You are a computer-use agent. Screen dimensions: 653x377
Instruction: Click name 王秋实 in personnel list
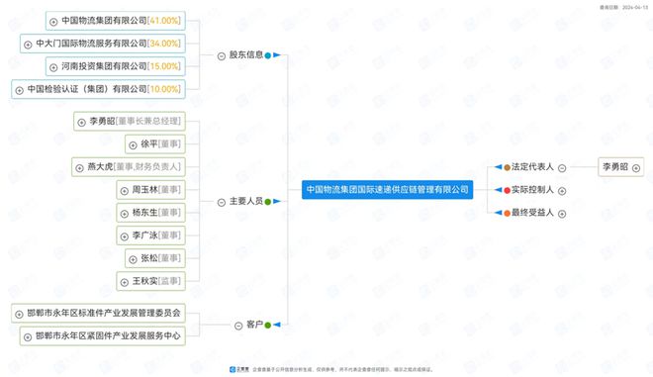click(x=144, y=281)
